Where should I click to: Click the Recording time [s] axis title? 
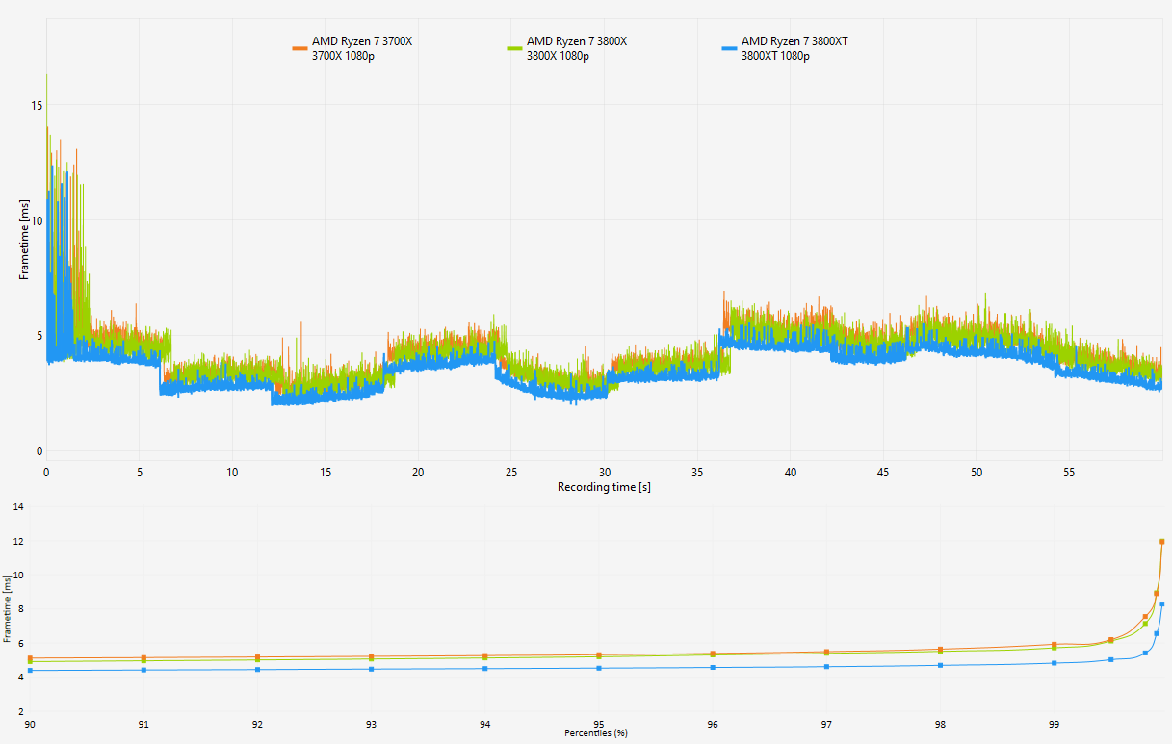tap(604, 487)
